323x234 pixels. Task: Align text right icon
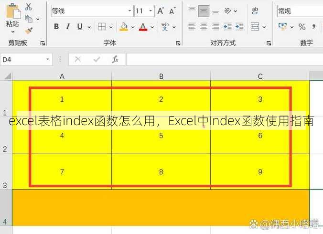[x=215, y=27]
